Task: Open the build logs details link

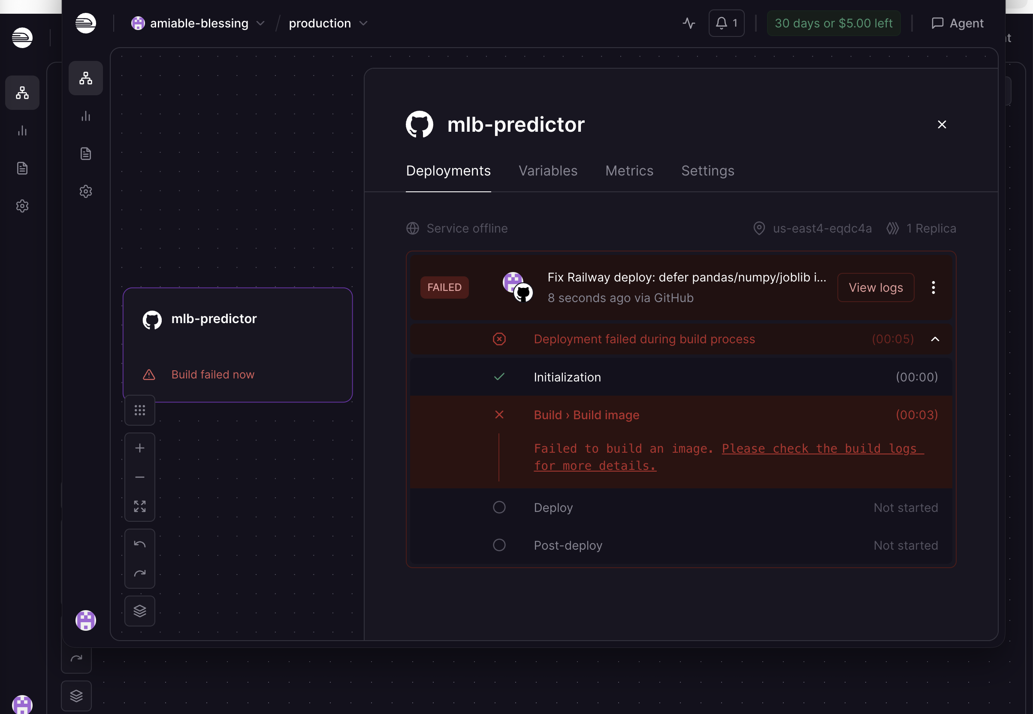Action: pos(822,449)
